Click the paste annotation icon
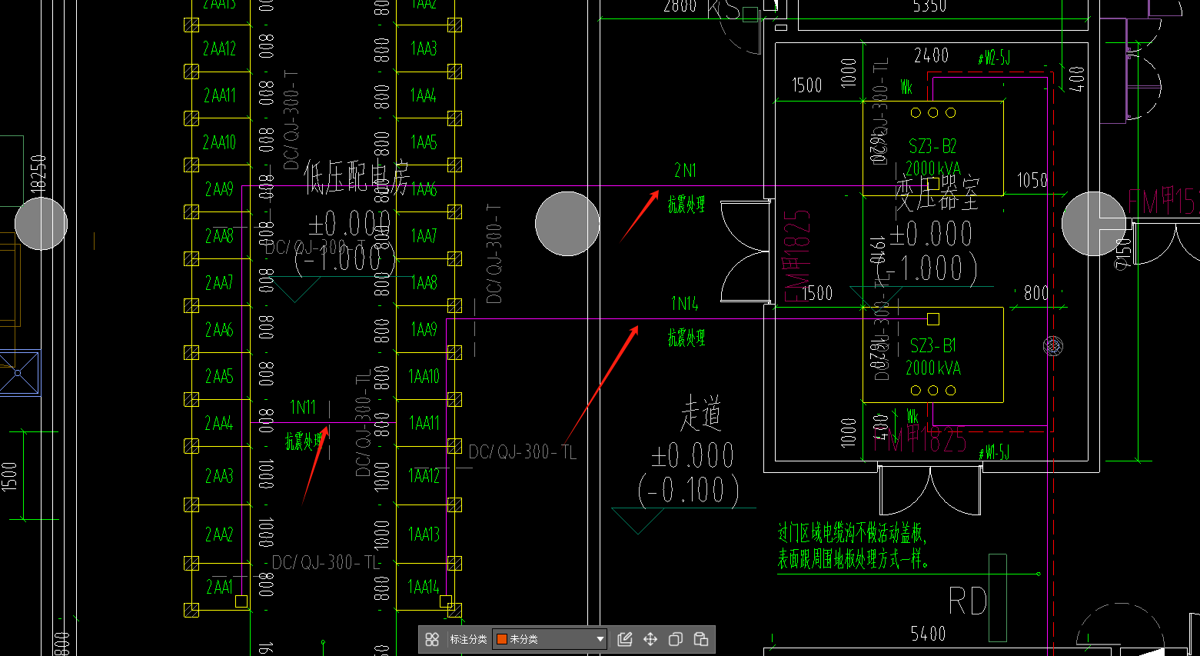Screen dimensions: 1200x656 point(701,639)
